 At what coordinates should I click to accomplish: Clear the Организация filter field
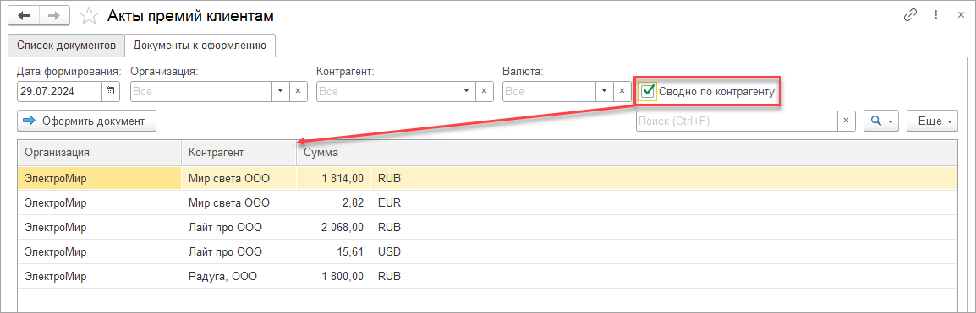[298, 91]
